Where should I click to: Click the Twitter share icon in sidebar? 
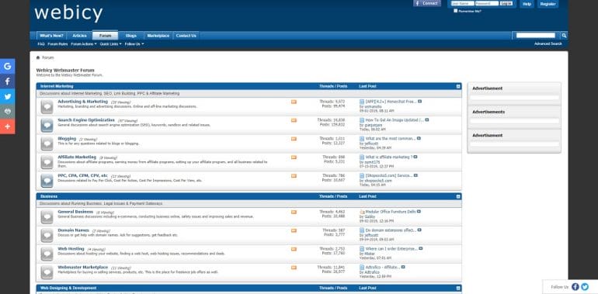pos(7,96)
